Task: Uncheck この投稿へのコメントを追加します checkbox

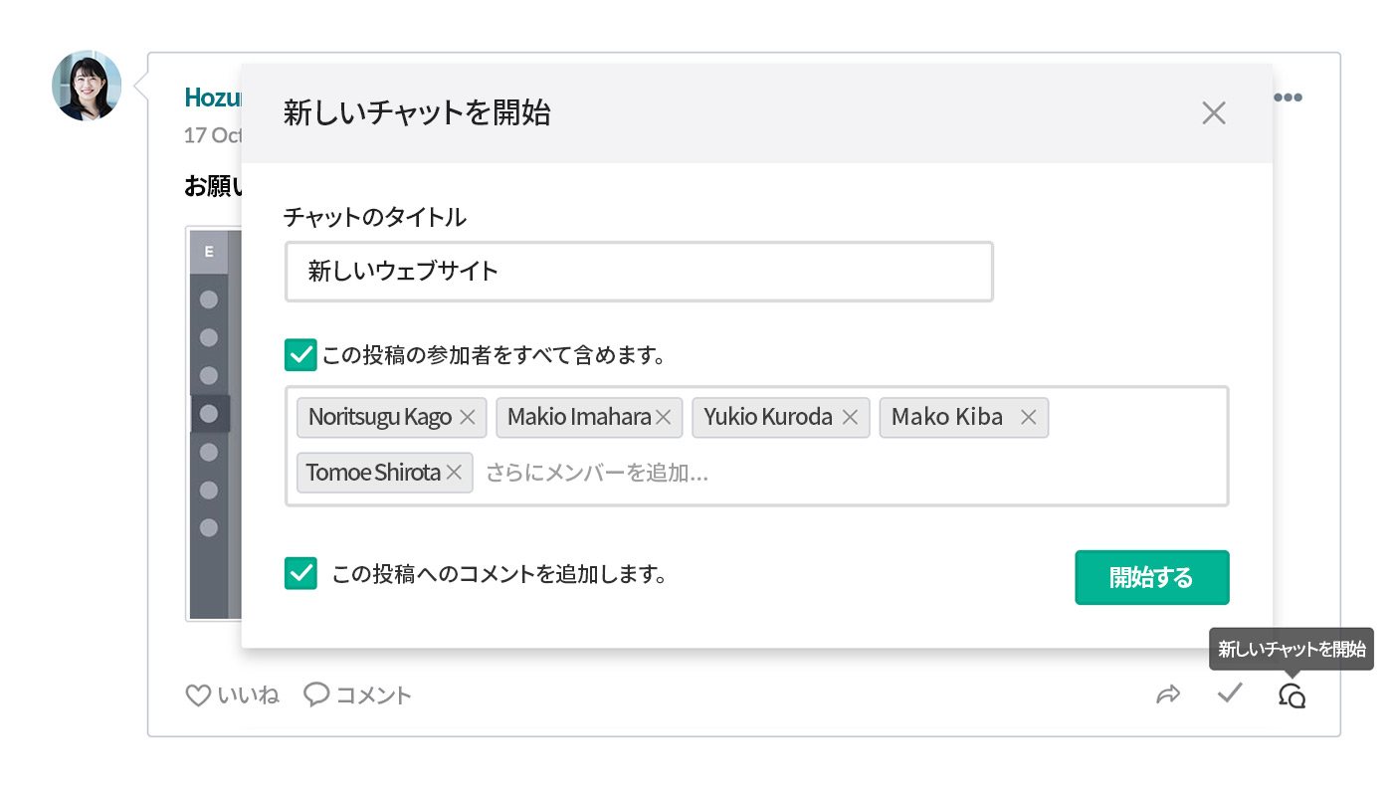Action: tap(300, 573)
